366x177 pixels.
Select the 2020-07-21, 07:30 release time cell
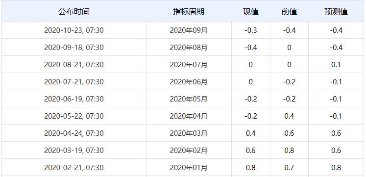(74, 82)
